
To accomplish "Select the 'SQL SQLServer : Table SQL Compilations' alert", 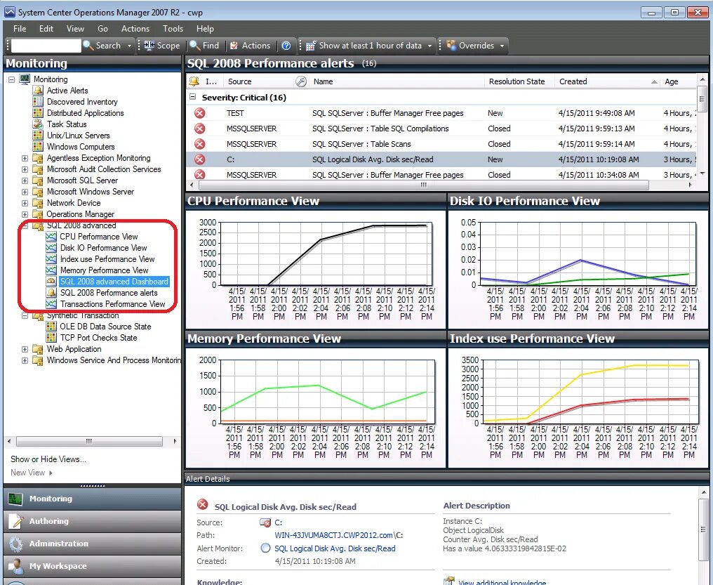I will tap(441, 129).
